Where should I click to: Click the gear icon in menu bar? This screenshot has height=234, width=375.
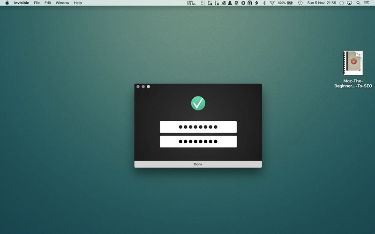click(x=243, y=3)
